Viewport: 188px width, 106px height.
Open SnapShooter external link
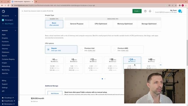tap(9, 101)
